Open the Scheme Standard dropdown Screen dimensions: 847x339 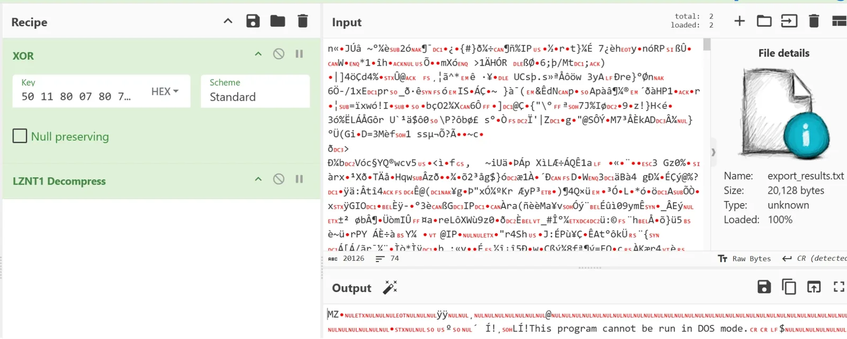click(255, 91)
